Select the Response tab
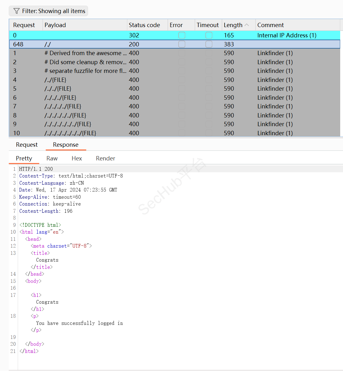343x371 pixels. 66,145
